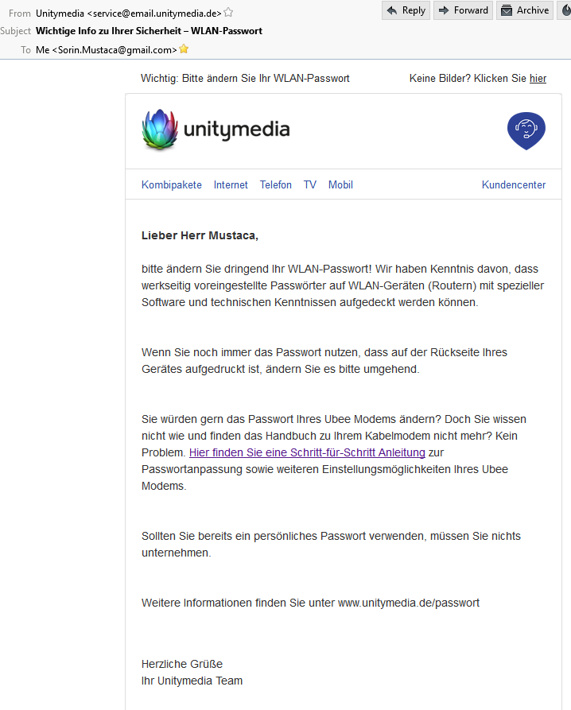The image size is (571, 710).
Task: Archive the email message
Action: (x=524, y=10)
